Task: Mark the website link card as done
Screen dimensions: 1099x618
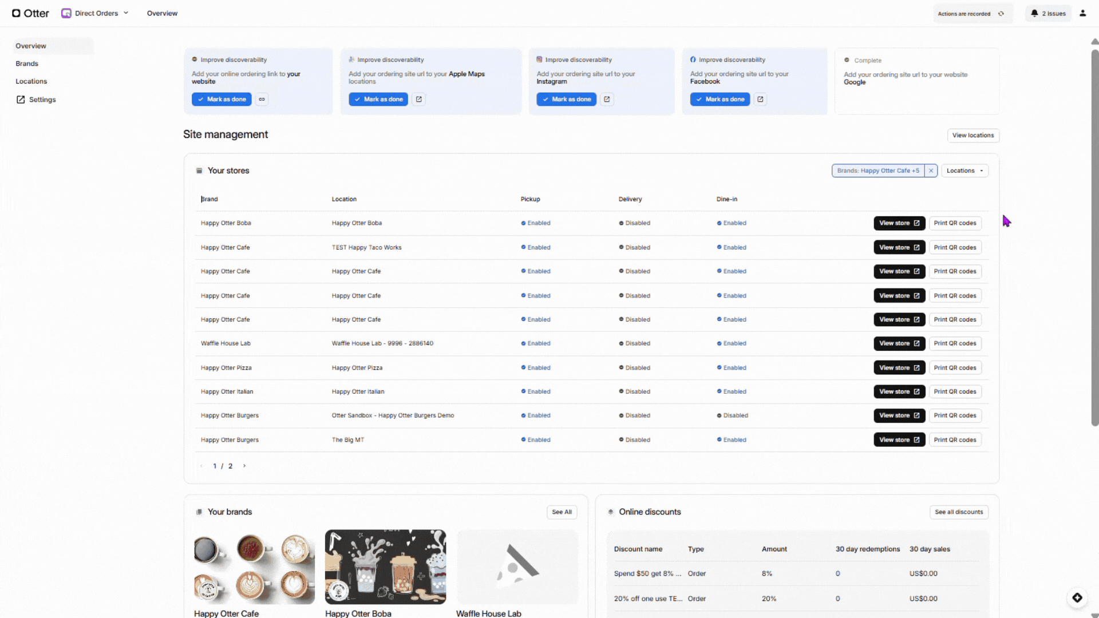Action: [222, 100]
